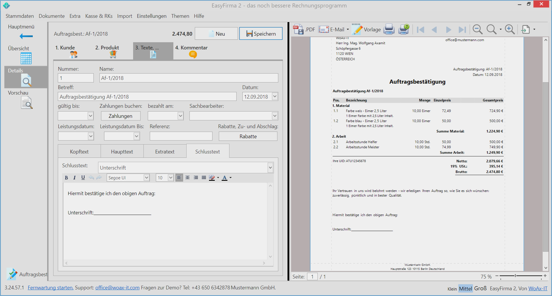Screen dimensions: 552x296
Task: Open the Vorlage template editor
Action: [366, 29]
